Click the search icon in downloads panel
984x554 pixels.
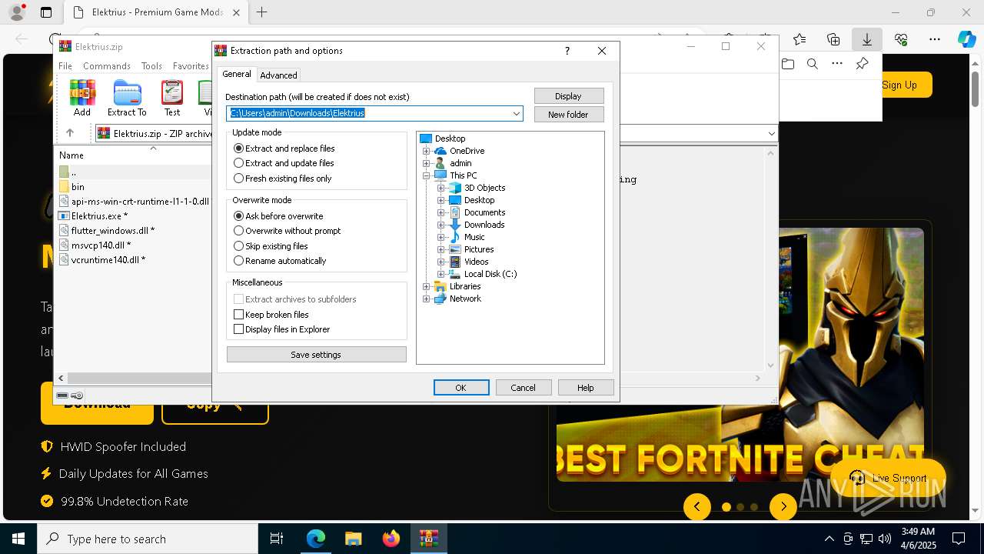click(x=813, y=64)
